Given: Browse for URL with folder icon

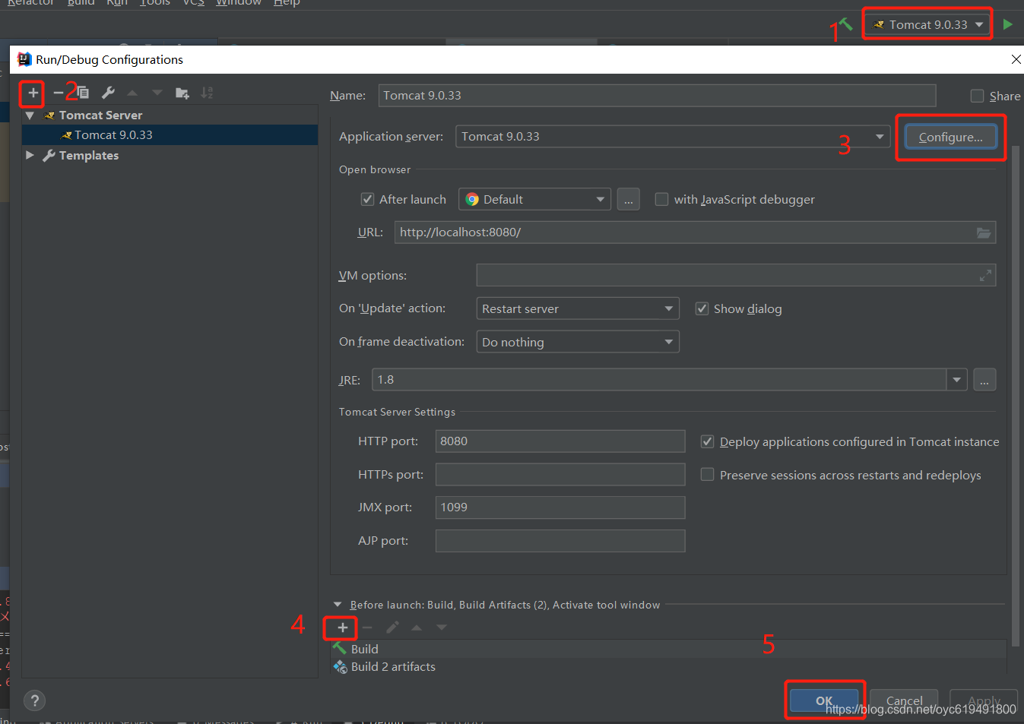Looking at the screenshot, I should (x=984, y=232).
